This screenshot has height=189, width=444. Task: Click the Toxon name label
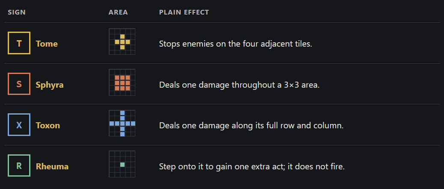click(48, 125)
